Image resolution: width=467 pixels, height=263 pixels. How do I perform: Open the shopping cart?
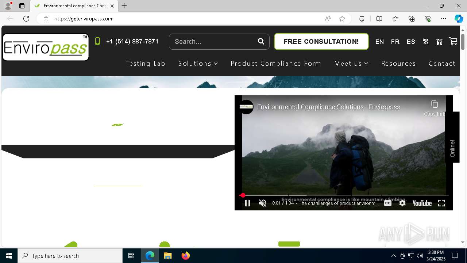pyautogui.click(x=453, y=41)
